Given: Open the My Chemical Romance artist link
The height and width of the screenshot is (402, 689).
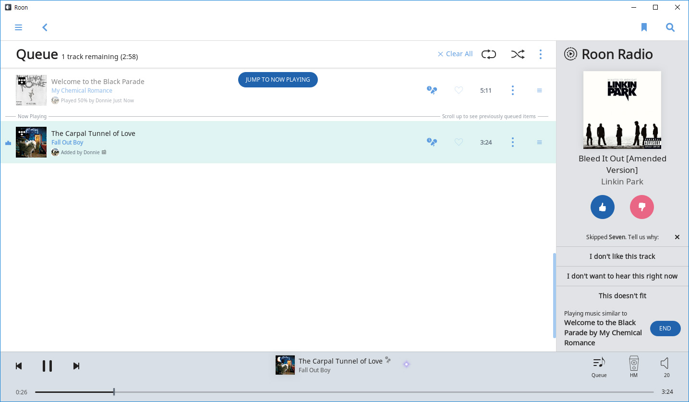Looking at the screenshot, I should point(82,90).
